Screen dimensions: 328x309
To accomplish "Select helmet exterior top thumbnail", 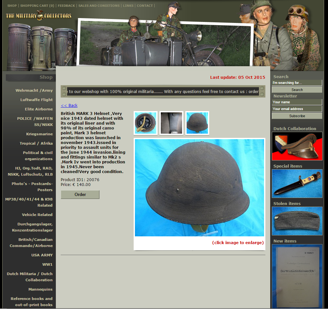I will pyautogui.click(x=197, y=123).
